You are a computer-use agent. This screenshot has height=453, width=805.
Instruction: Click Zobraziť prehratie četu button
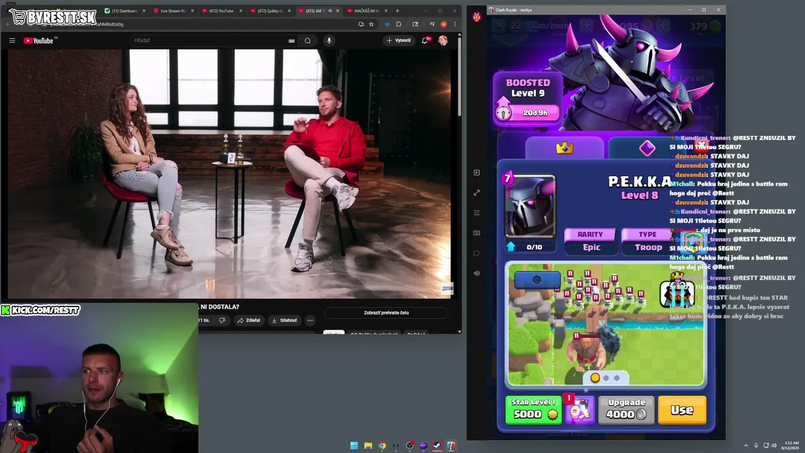tap(386, 313)
